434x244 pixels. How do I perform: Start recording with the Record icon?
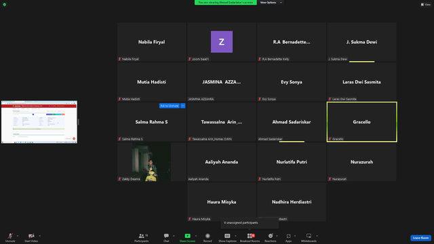click(208, 236)
